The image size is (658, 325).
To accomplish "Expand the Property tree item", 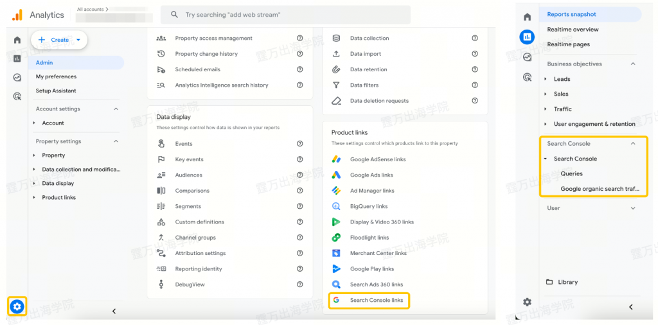I will (35, 155).
